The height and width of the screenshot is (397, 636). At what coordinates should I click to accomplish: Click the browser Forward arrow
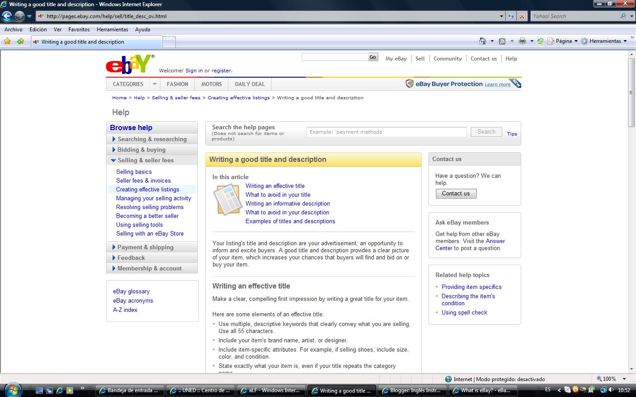pos(19,16)
